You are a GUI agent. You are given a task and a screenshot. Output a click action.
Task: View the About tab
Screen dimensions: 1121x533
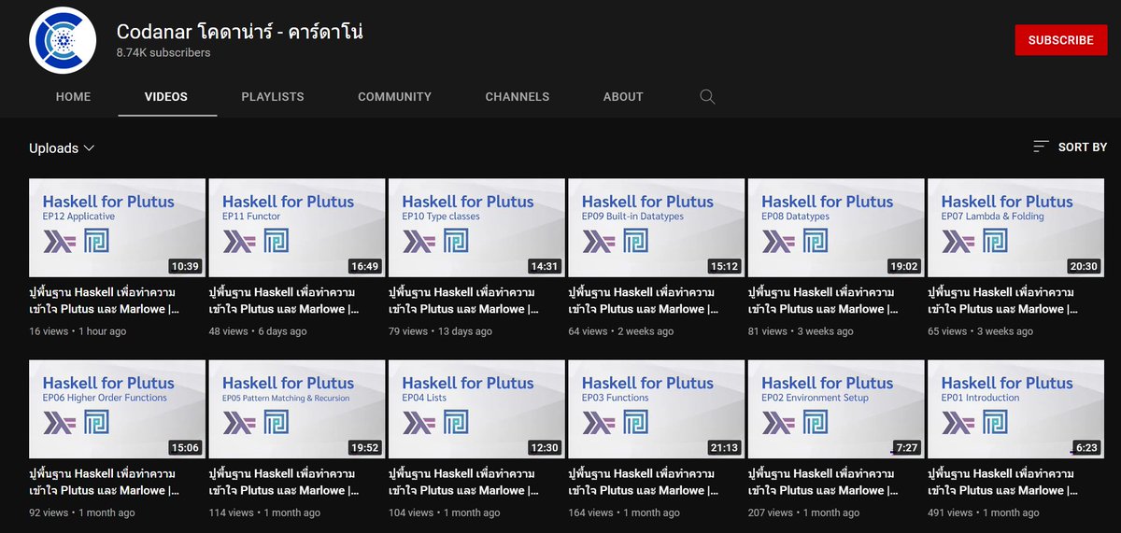pos(623,96)
